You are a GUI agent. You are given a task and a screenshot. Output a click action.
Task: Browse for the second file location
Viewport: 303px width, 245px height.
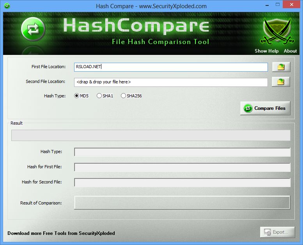point(281,82)
